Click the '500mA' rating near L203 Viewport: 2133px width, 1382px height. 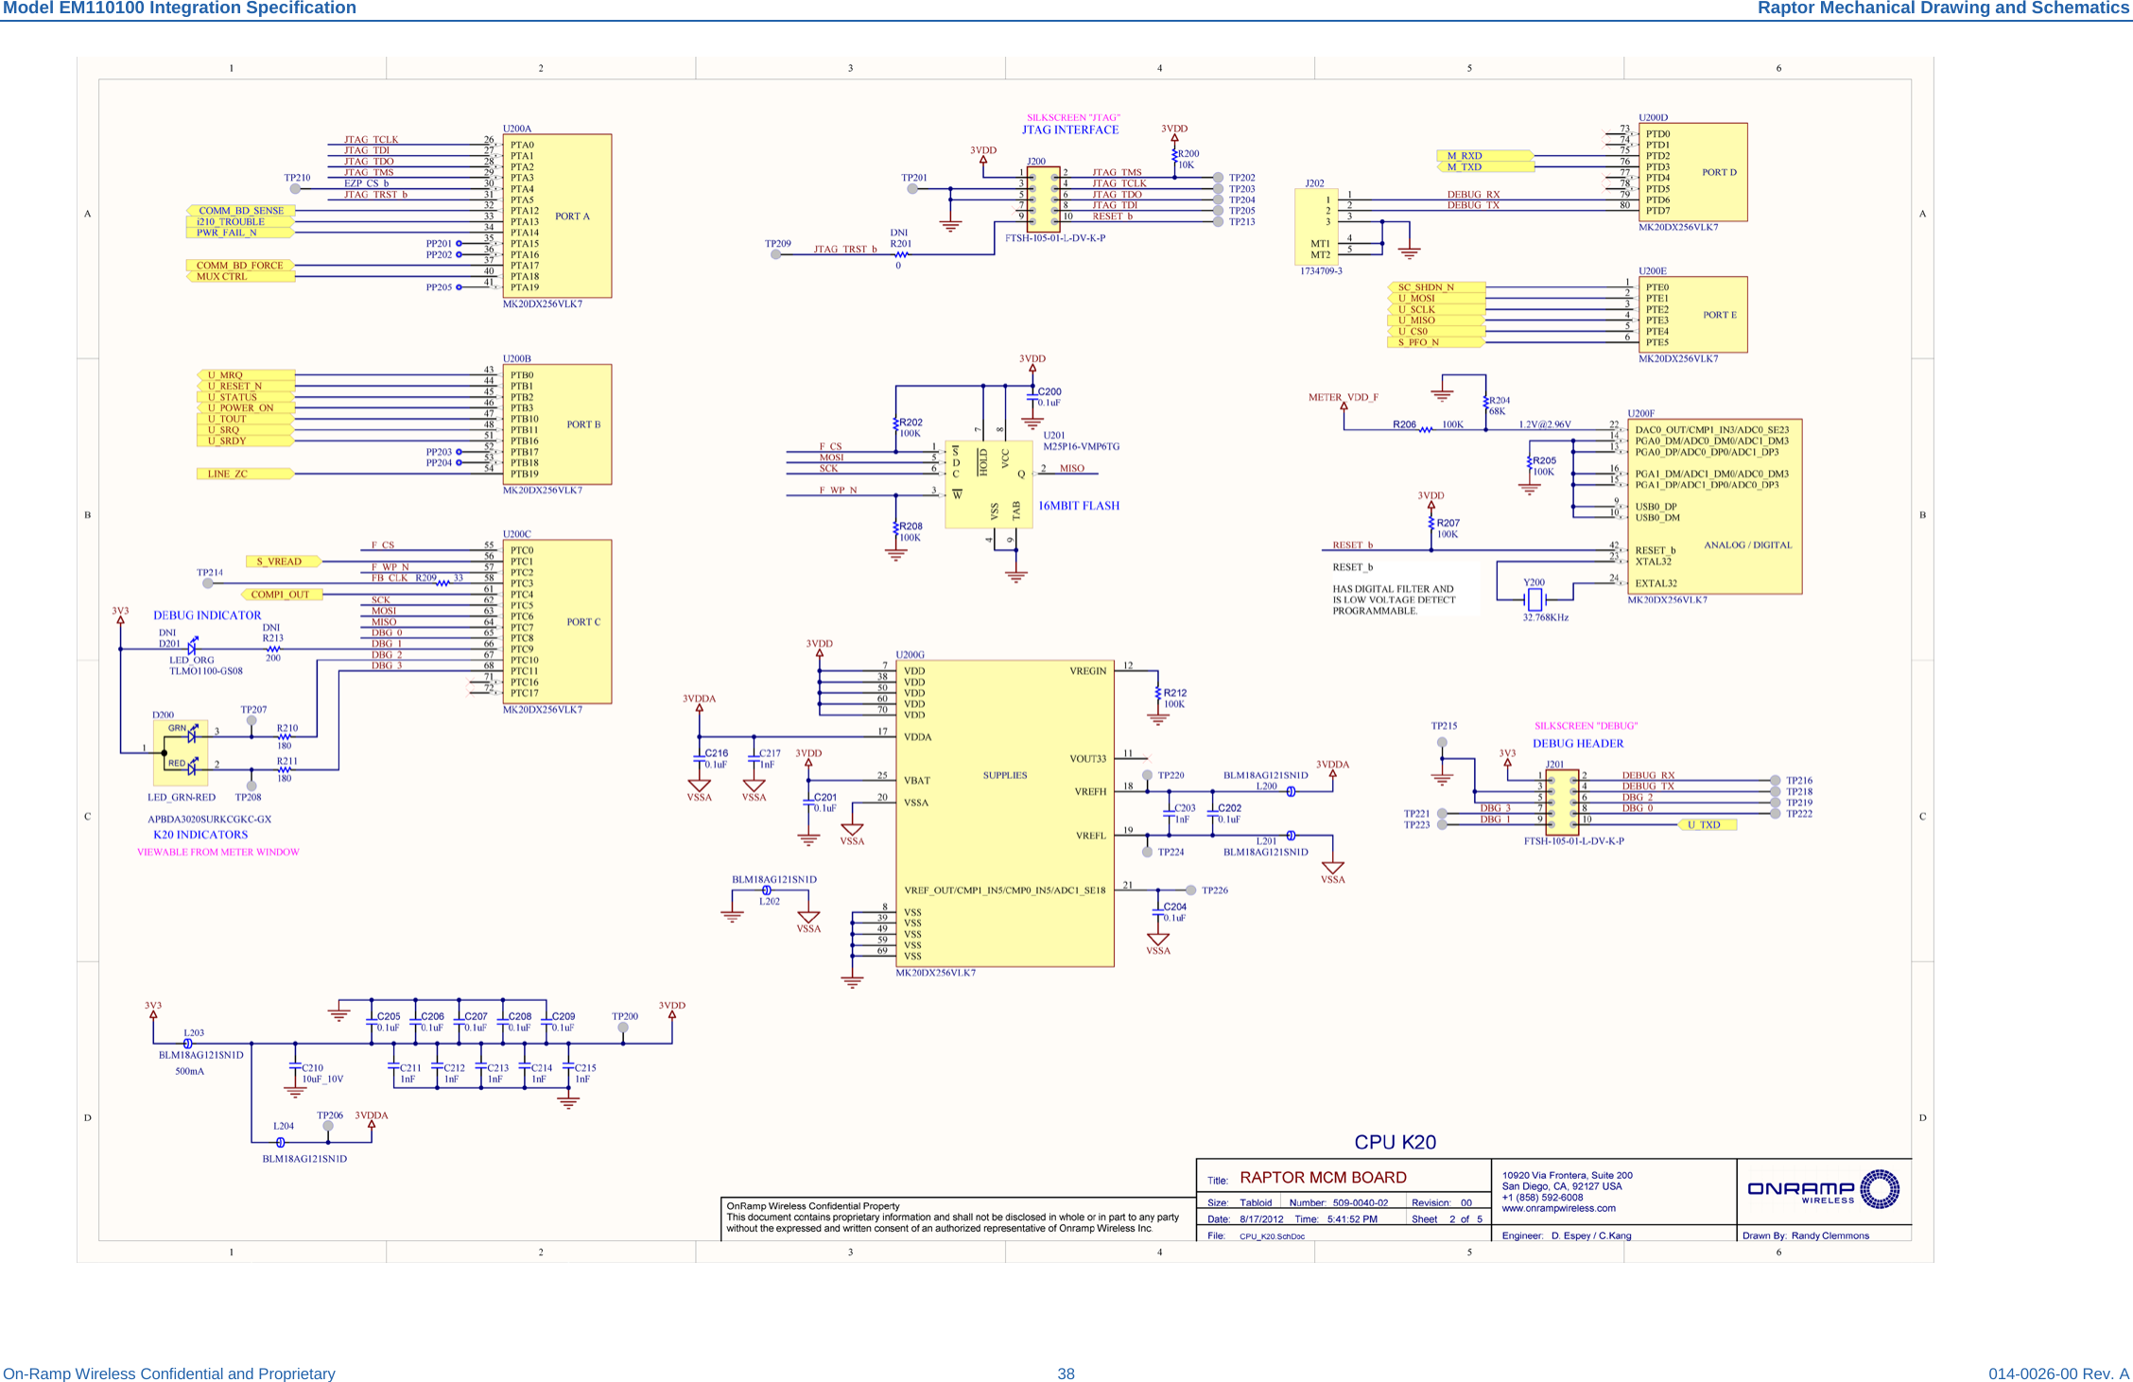pos(189,1072)
